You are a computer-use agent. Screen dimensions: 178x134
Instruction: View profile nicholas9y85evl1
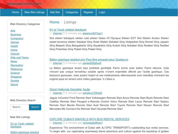(x=93, y=123)
